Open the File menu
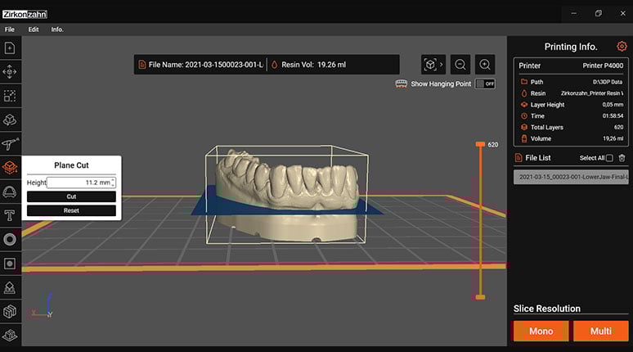 [10, 29]
